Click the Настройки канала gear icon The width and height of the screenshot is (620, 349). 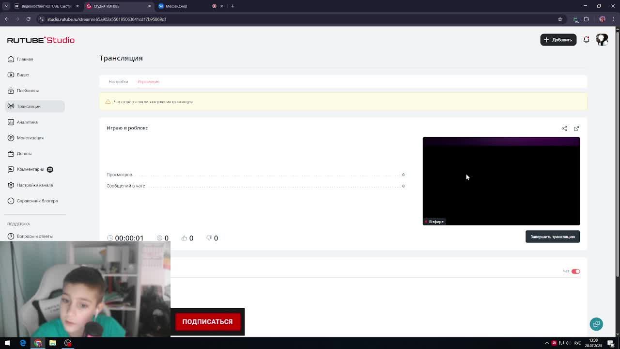11,185
